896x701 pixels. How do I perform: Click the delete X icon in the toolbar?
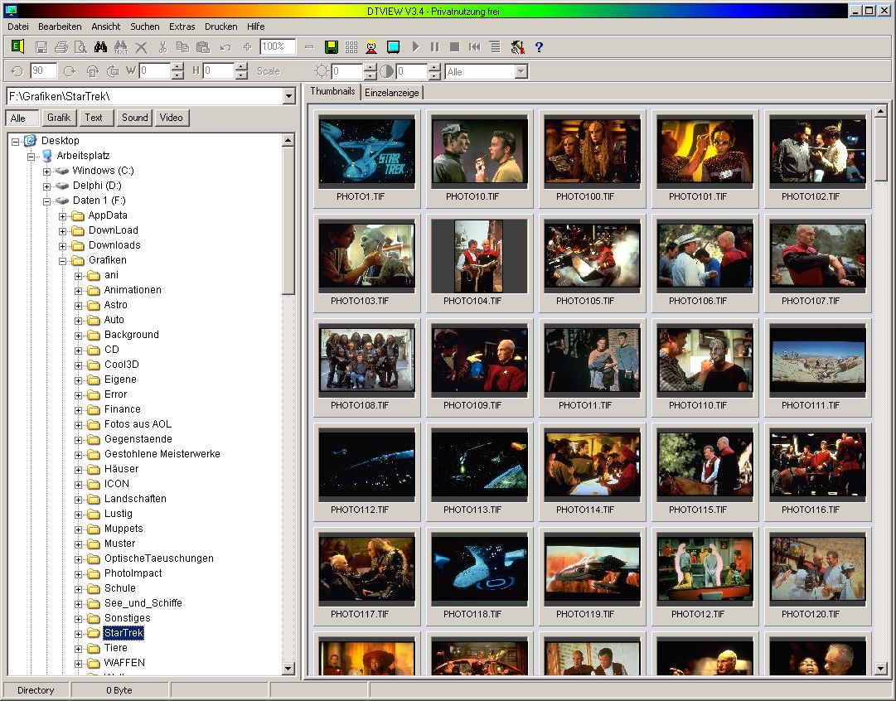tap(141, 47)
